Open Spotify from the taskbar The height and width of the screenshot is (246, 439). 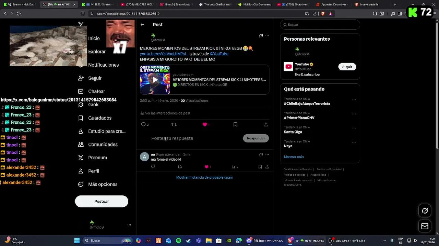pos(178,241)
